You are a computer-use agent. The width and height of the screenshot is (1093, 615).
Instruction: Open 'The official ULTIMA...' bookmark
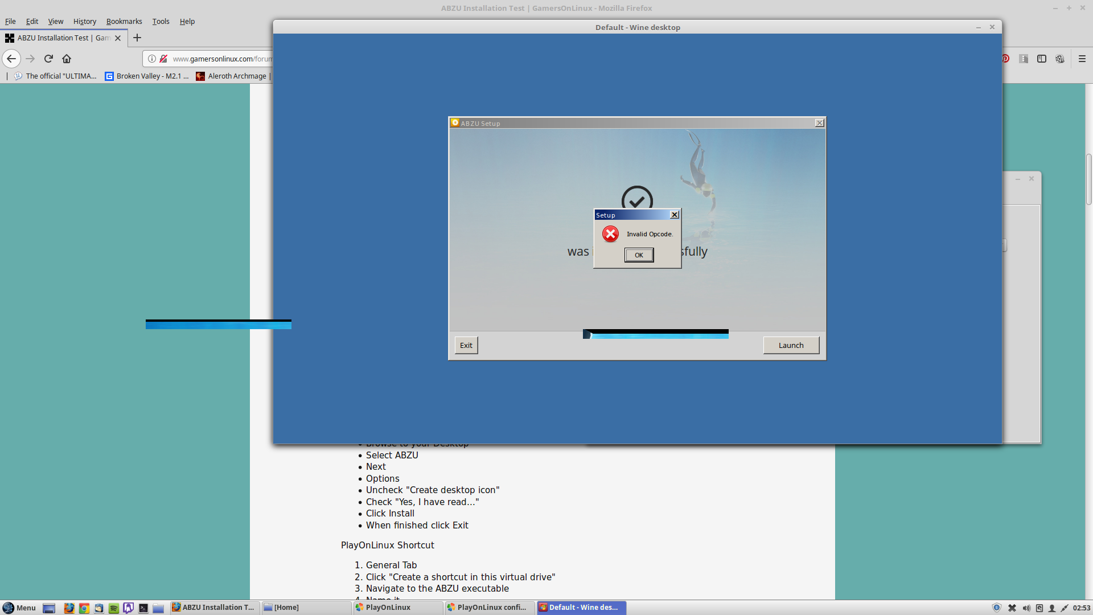point(56,76)
